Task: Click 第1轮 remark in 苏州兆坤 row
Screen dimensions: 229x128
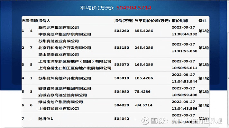Action: [204, 78]
